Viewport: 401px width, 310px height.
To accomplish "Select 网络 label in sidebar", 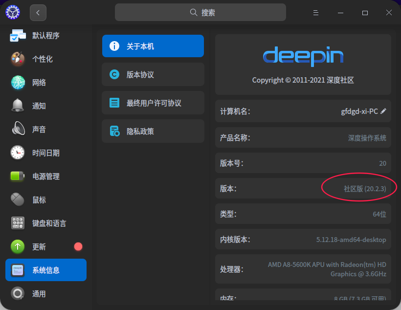I will (x=39, y=83).
